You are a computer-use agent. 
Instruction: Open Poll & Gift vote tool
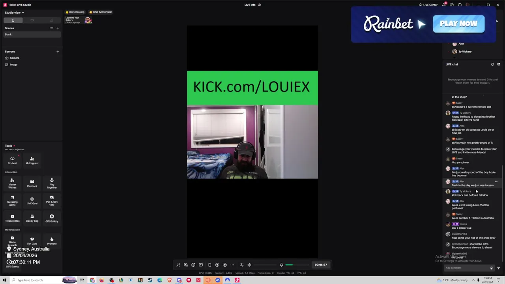click(x=52, y=201)
